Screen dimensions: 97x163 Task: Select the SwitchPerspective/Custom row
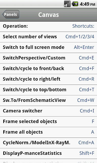[x=48, y=58]
